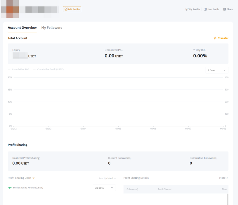The height and width of the screenshot is (205, 238).
Task: Click the My Profile icon
Action: click(187, 9)
